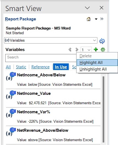118x145 pixels.
Task: Click the variables list vertical scrollbar
Action: [x=103, y=109]
